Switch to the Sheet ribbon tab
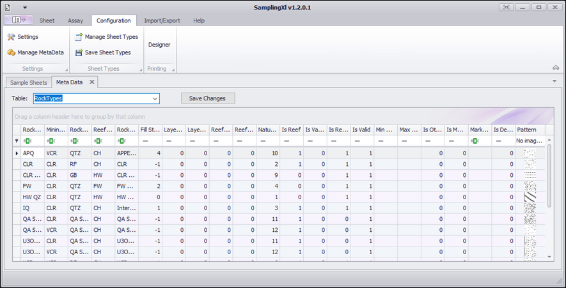This screenshot has height=288, width=566. pyautogui.click(x=47, y=20)
